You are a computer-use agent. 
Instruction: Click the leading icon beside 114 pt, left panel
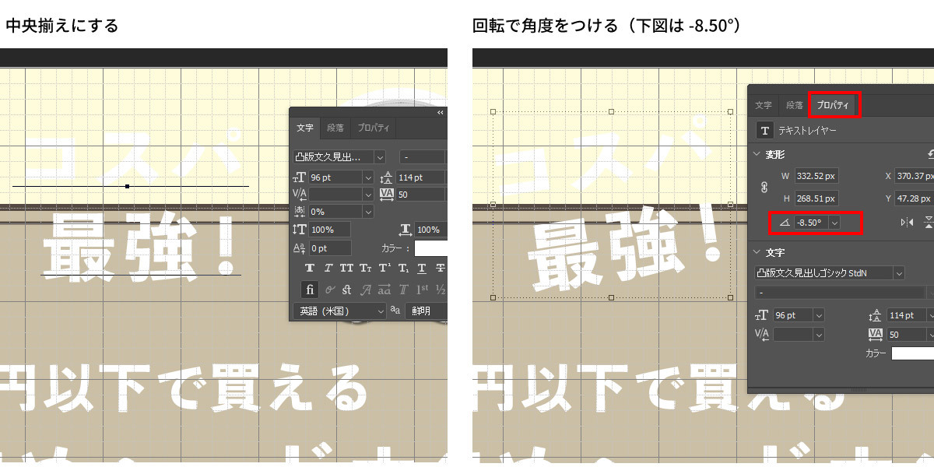click(388, 177)
